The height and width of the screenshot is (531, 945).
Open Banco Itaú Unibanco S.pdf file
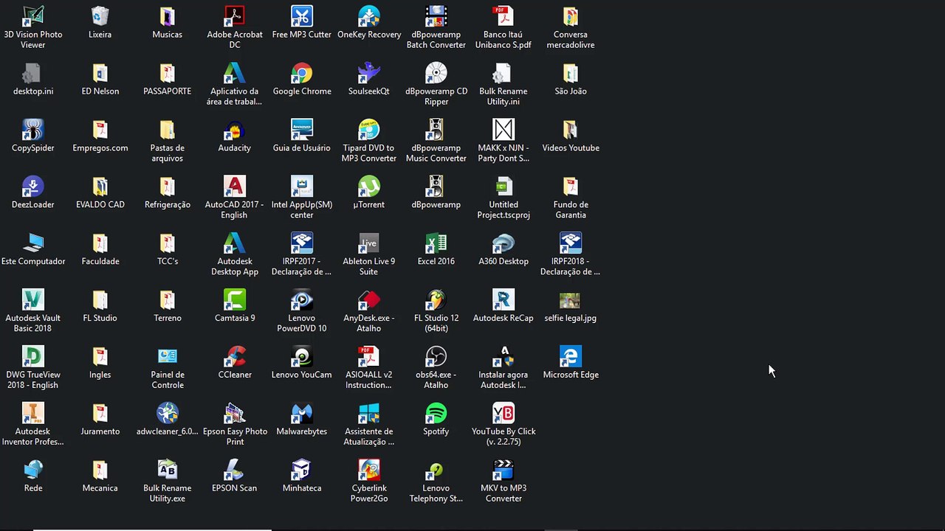(504, 17)
